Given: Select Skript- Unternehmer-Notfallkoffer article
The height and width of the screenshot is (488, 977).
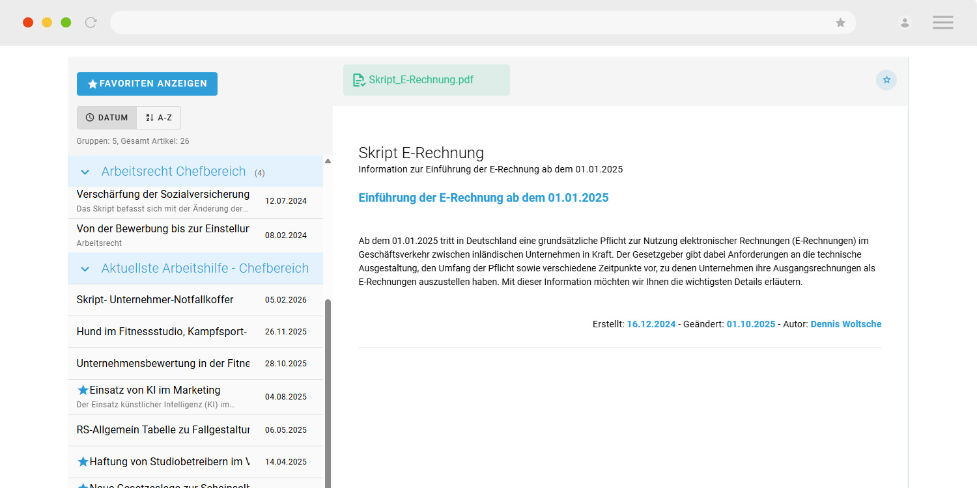Looking at the screenshot, I should 195,300.
